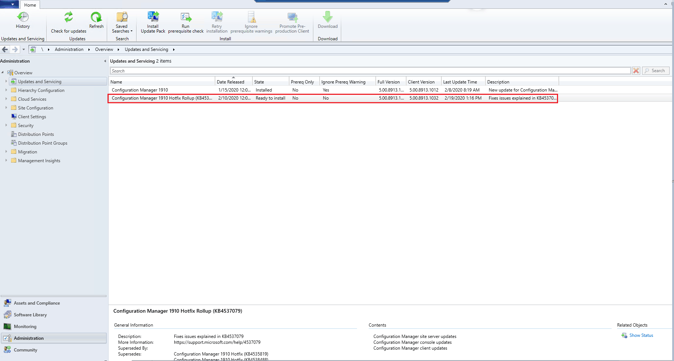Image resolution: width=674 pixels, height=361 pixels.
Task: Expand Management Insights folder
Action: (x=6, y=160)
